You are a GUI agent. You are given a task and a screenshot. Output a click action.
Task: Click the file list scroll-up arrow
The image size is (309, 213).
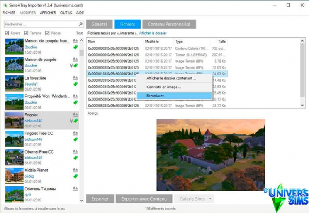tap(302, 41)
